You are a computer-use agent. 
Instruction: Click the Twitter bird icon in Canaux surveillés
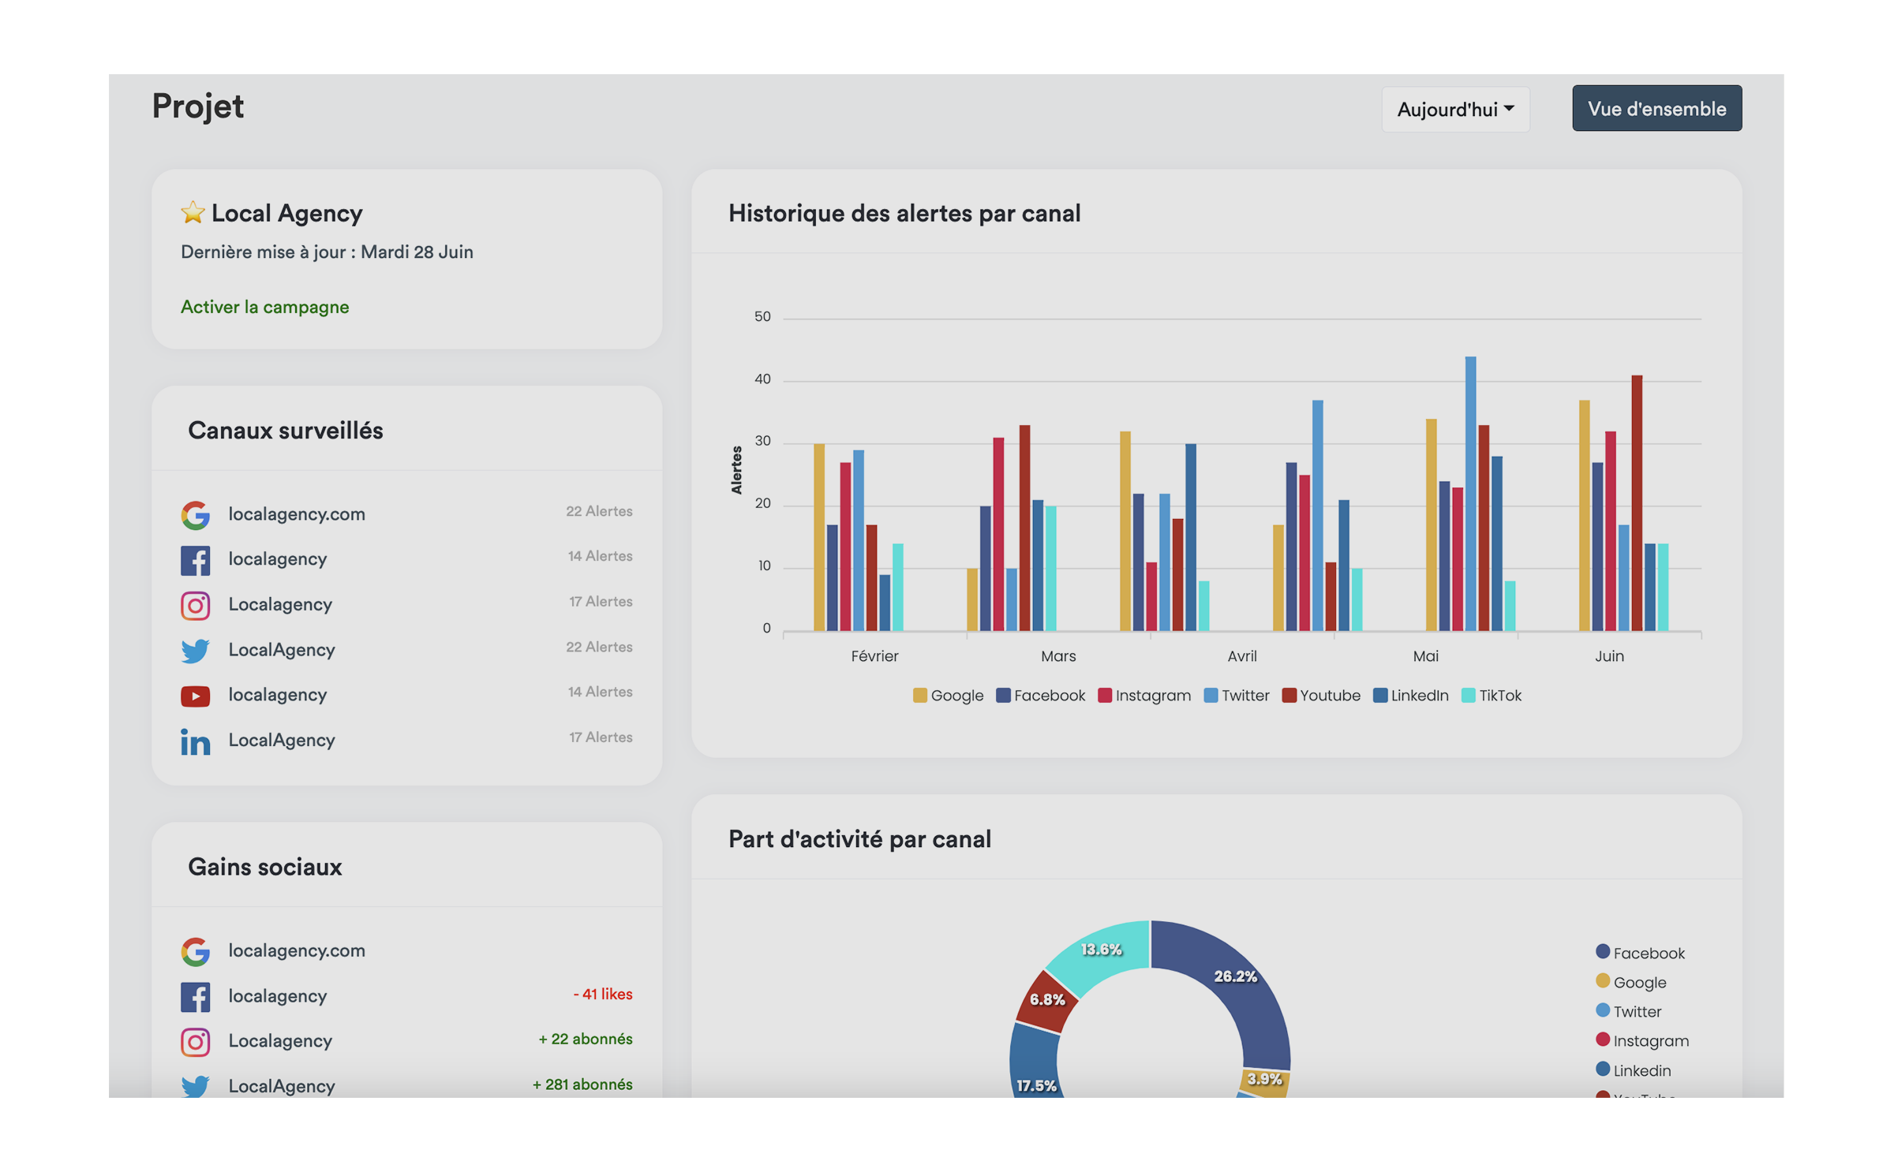point(195,651)
